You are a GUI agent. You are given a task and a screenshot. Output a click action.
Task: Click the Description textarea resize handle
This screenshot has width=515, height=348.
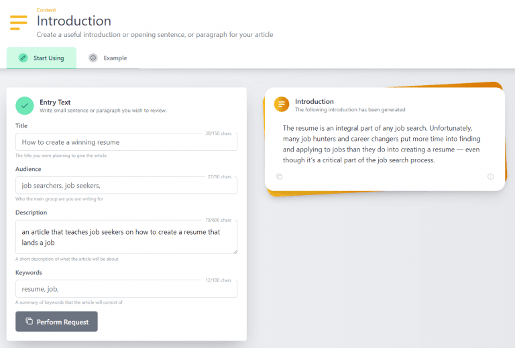point(234,251)
